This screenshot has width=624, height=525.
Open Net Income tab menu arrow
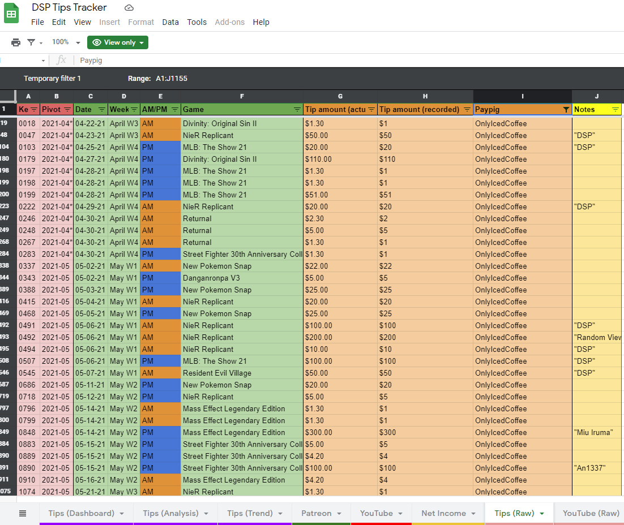[x=473, y=514]
